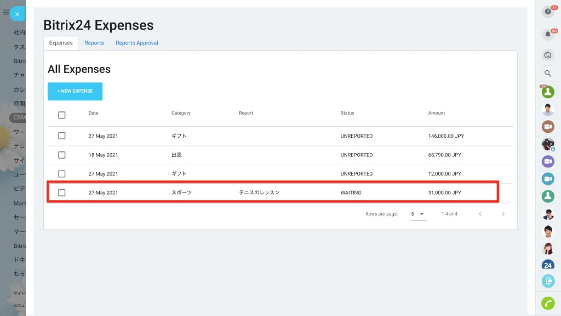Click the 68,790.00 JPY amount
The image size is (561, 316).
pos(444,155)
